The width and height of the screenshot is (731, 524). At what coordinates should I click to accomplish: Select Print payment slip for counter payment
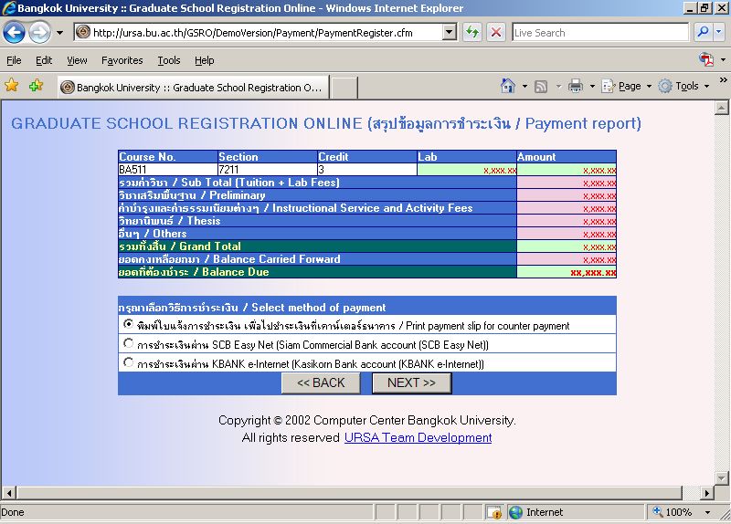[128, 324]
